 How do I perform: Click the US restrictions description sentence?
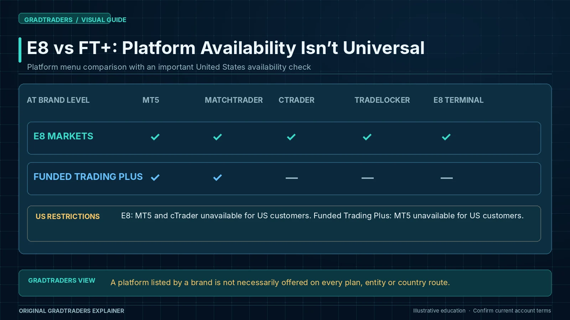tap(322, 216)
